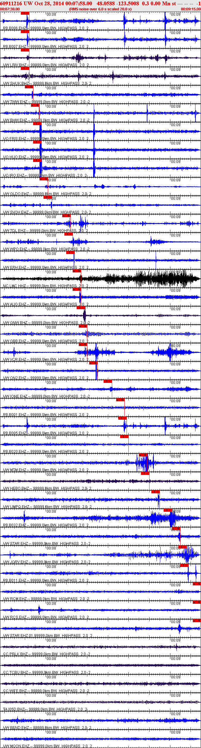The height and width of the screenshot is (748, 201).
Task: Select the 'PB B007 EHZ' station label
Action: tap(15, 47)
